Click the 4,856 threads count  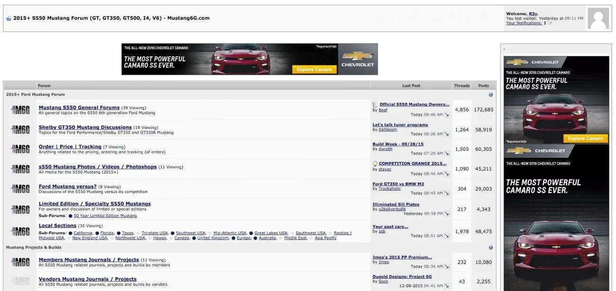pyautogui.click(x=462, y=109)
